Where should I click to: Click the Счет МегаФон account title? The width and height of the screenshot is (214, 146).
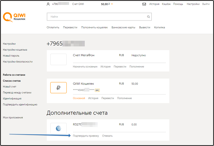pyautogui.click(x=84, y=55)
